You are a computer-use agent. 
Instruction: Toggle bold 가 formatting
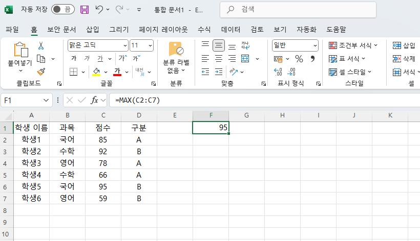tap(74, 58)
